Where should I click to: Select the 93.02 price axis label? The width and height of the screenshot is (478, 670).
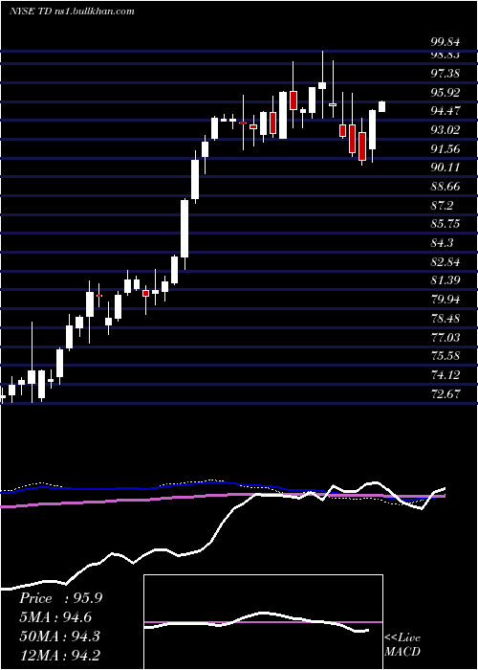coord(445,130)
